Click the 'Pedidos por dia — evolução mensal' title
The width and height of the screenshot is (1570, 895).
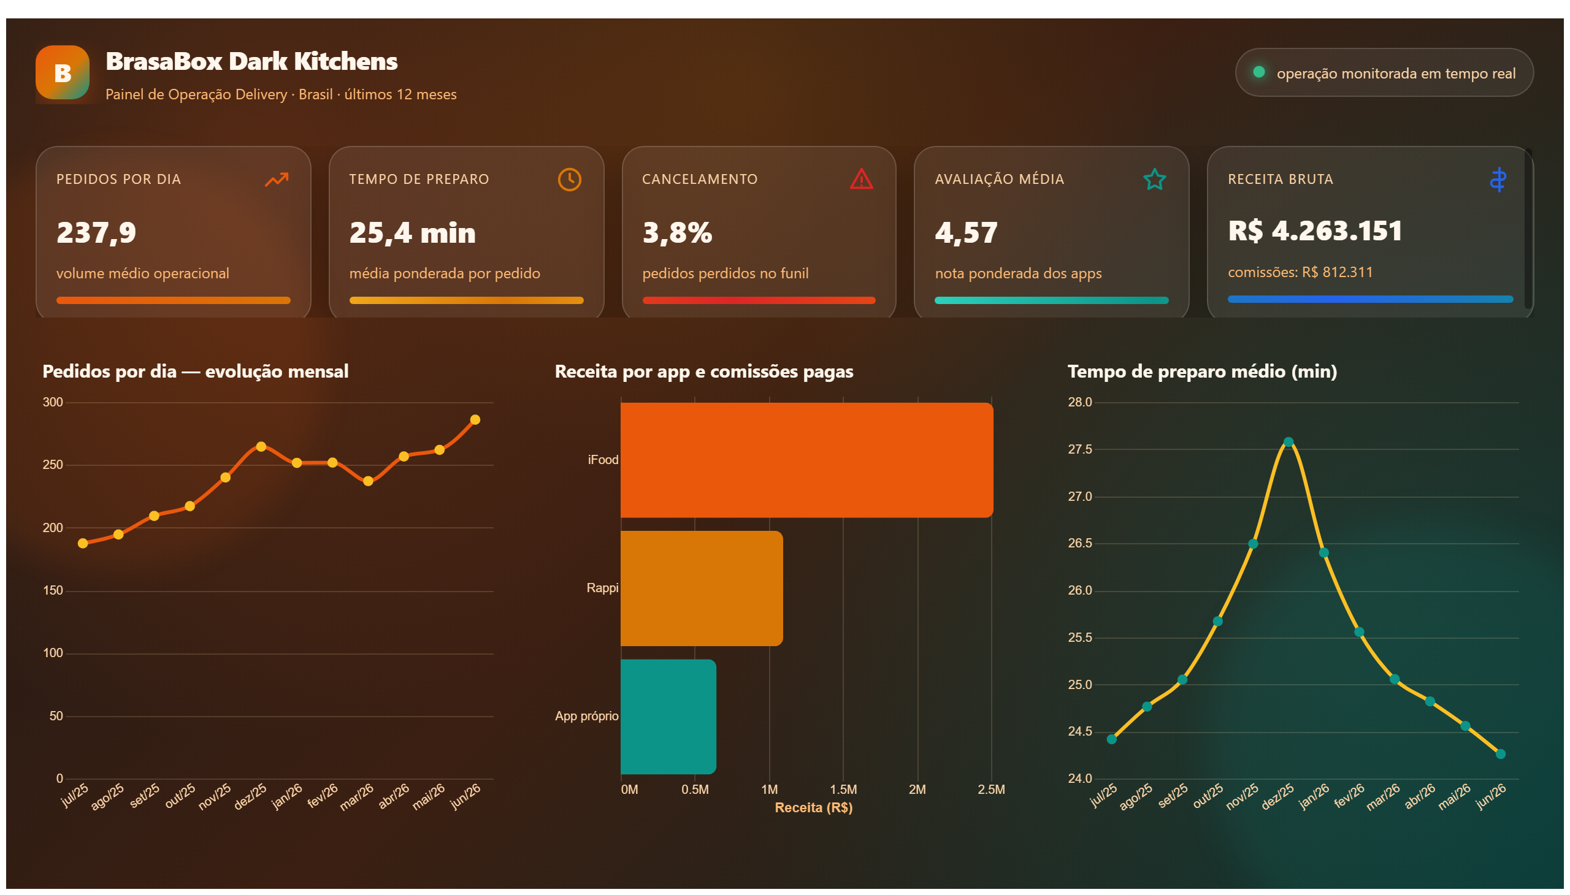pos(196,371)
